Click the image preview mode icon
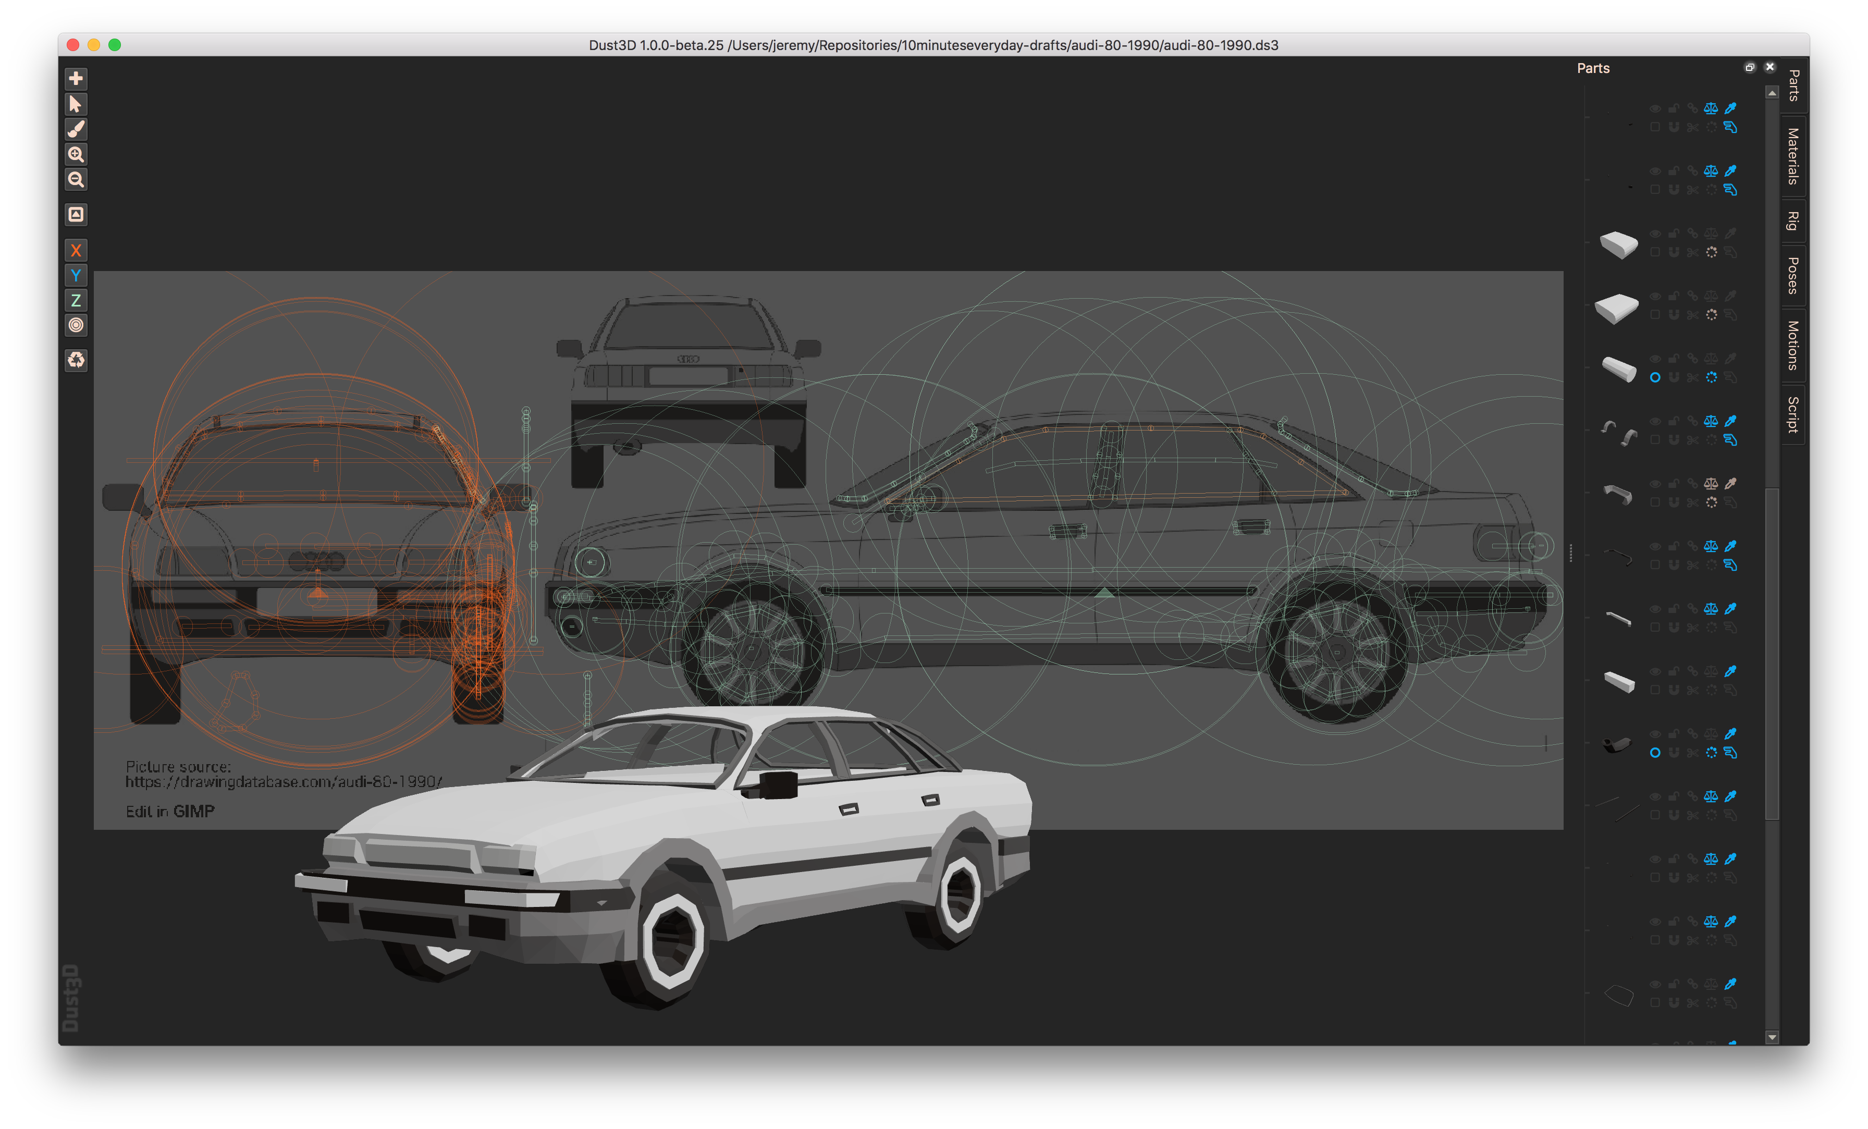 [x=76, y=215]
